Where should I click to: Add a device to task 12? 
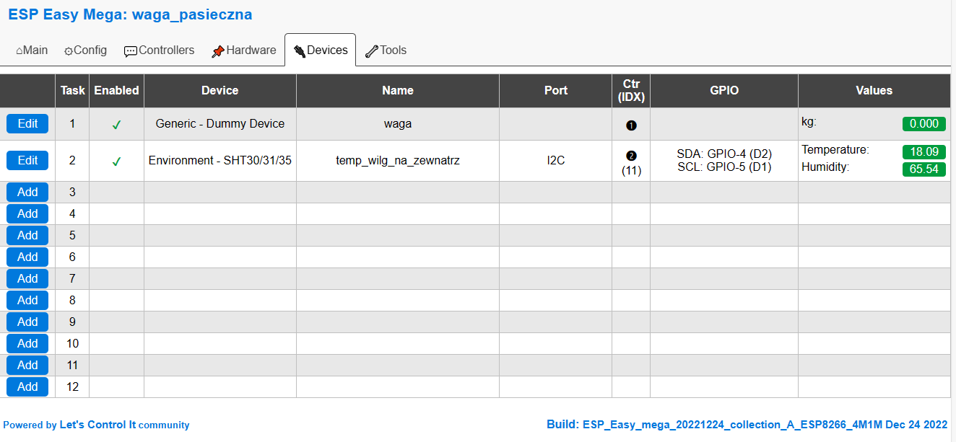click(27, 386)
